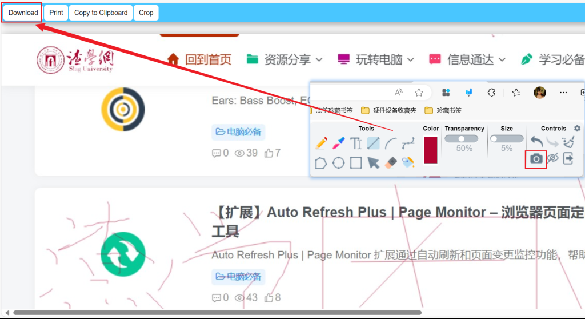
Task: Expand the 玩转电脑 dropdown chevron
Action: tap(410, 60)
